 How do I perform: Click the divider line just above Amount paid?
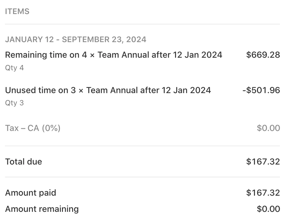142,177
